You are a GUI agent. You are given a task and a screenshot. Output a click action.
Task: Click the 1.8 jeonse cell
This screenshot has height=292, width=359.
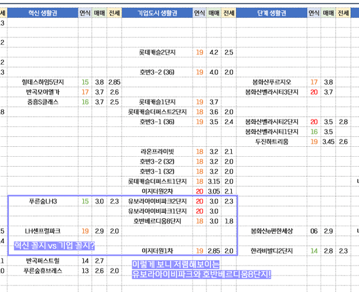(x=229, y=222)
